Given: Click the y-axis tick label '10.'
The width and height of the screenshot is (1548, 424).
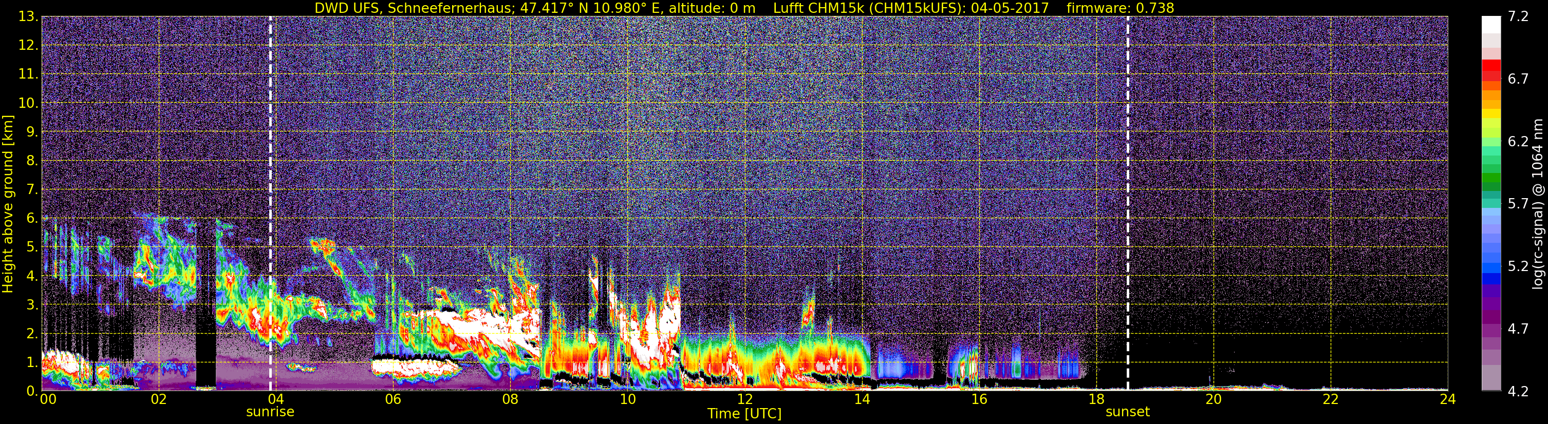Looking at the screenshot, I should [x=28, y=103].
